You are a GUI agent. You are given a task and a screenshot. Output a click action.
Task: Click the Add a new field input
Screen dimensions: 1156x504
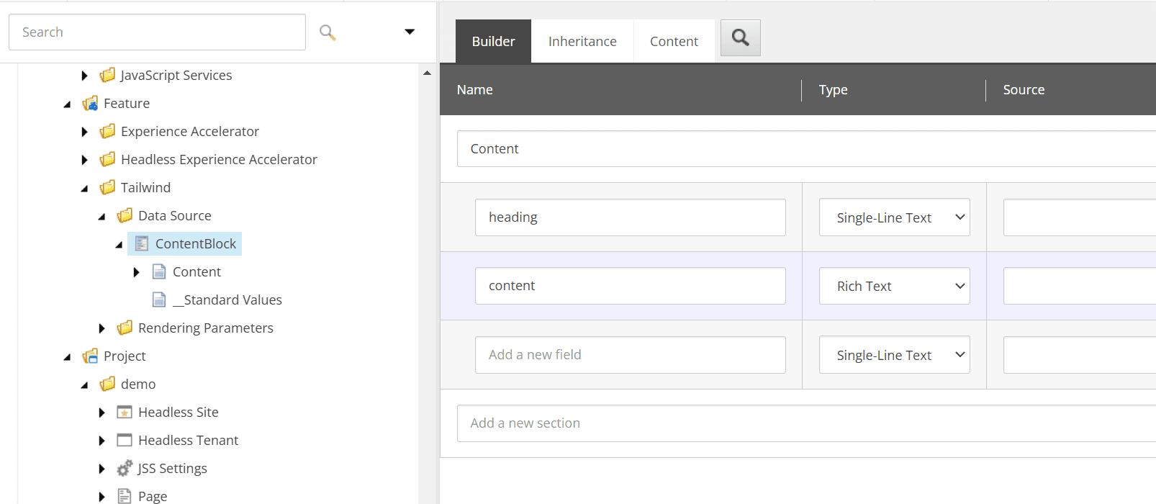tap(630, 355)
